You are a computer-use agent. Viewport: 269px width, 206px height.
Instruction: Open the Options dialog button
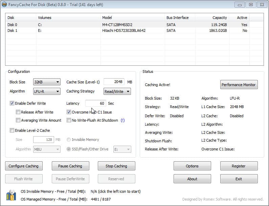192,166
